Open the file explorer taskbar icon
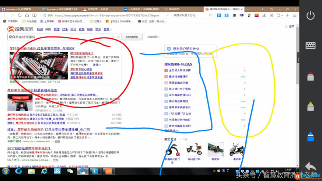Image resolution: width=322 pixels, height=181 pixels. (x=31, y=171)
